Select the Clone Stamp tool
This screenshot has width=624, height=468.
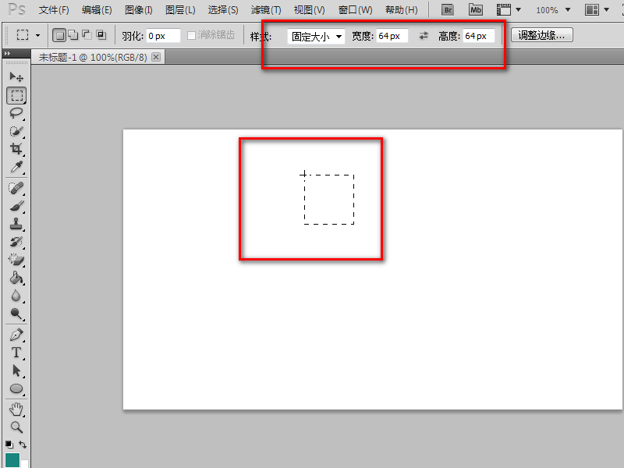click(16, 224)
